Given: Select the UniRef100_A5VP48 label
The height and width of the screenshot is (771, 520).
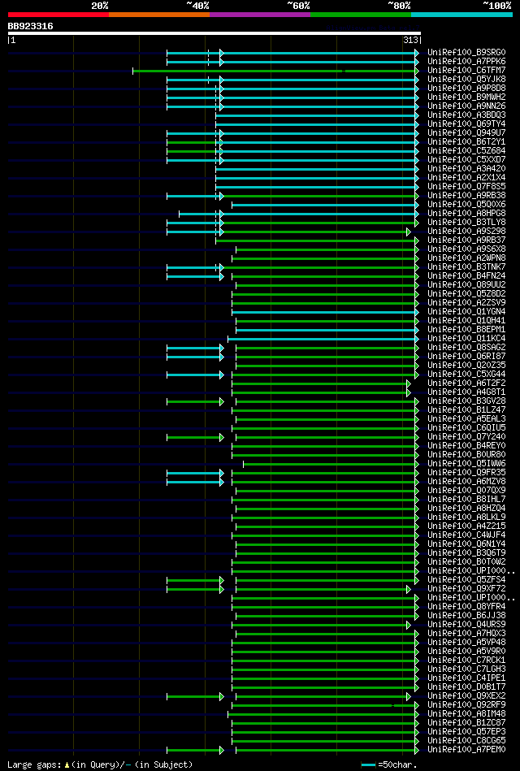Looking at the screenshot, I should click(x=467, y=643).
